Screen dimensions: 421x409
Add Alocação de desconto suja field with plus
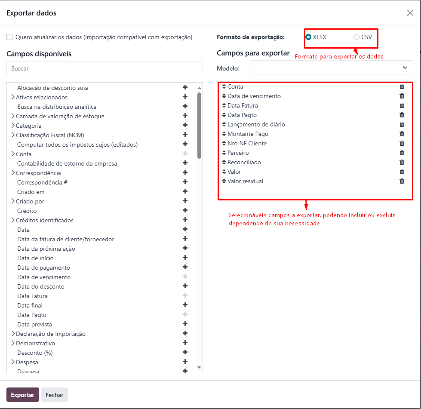pyautogui.click(x=185, y=87)
